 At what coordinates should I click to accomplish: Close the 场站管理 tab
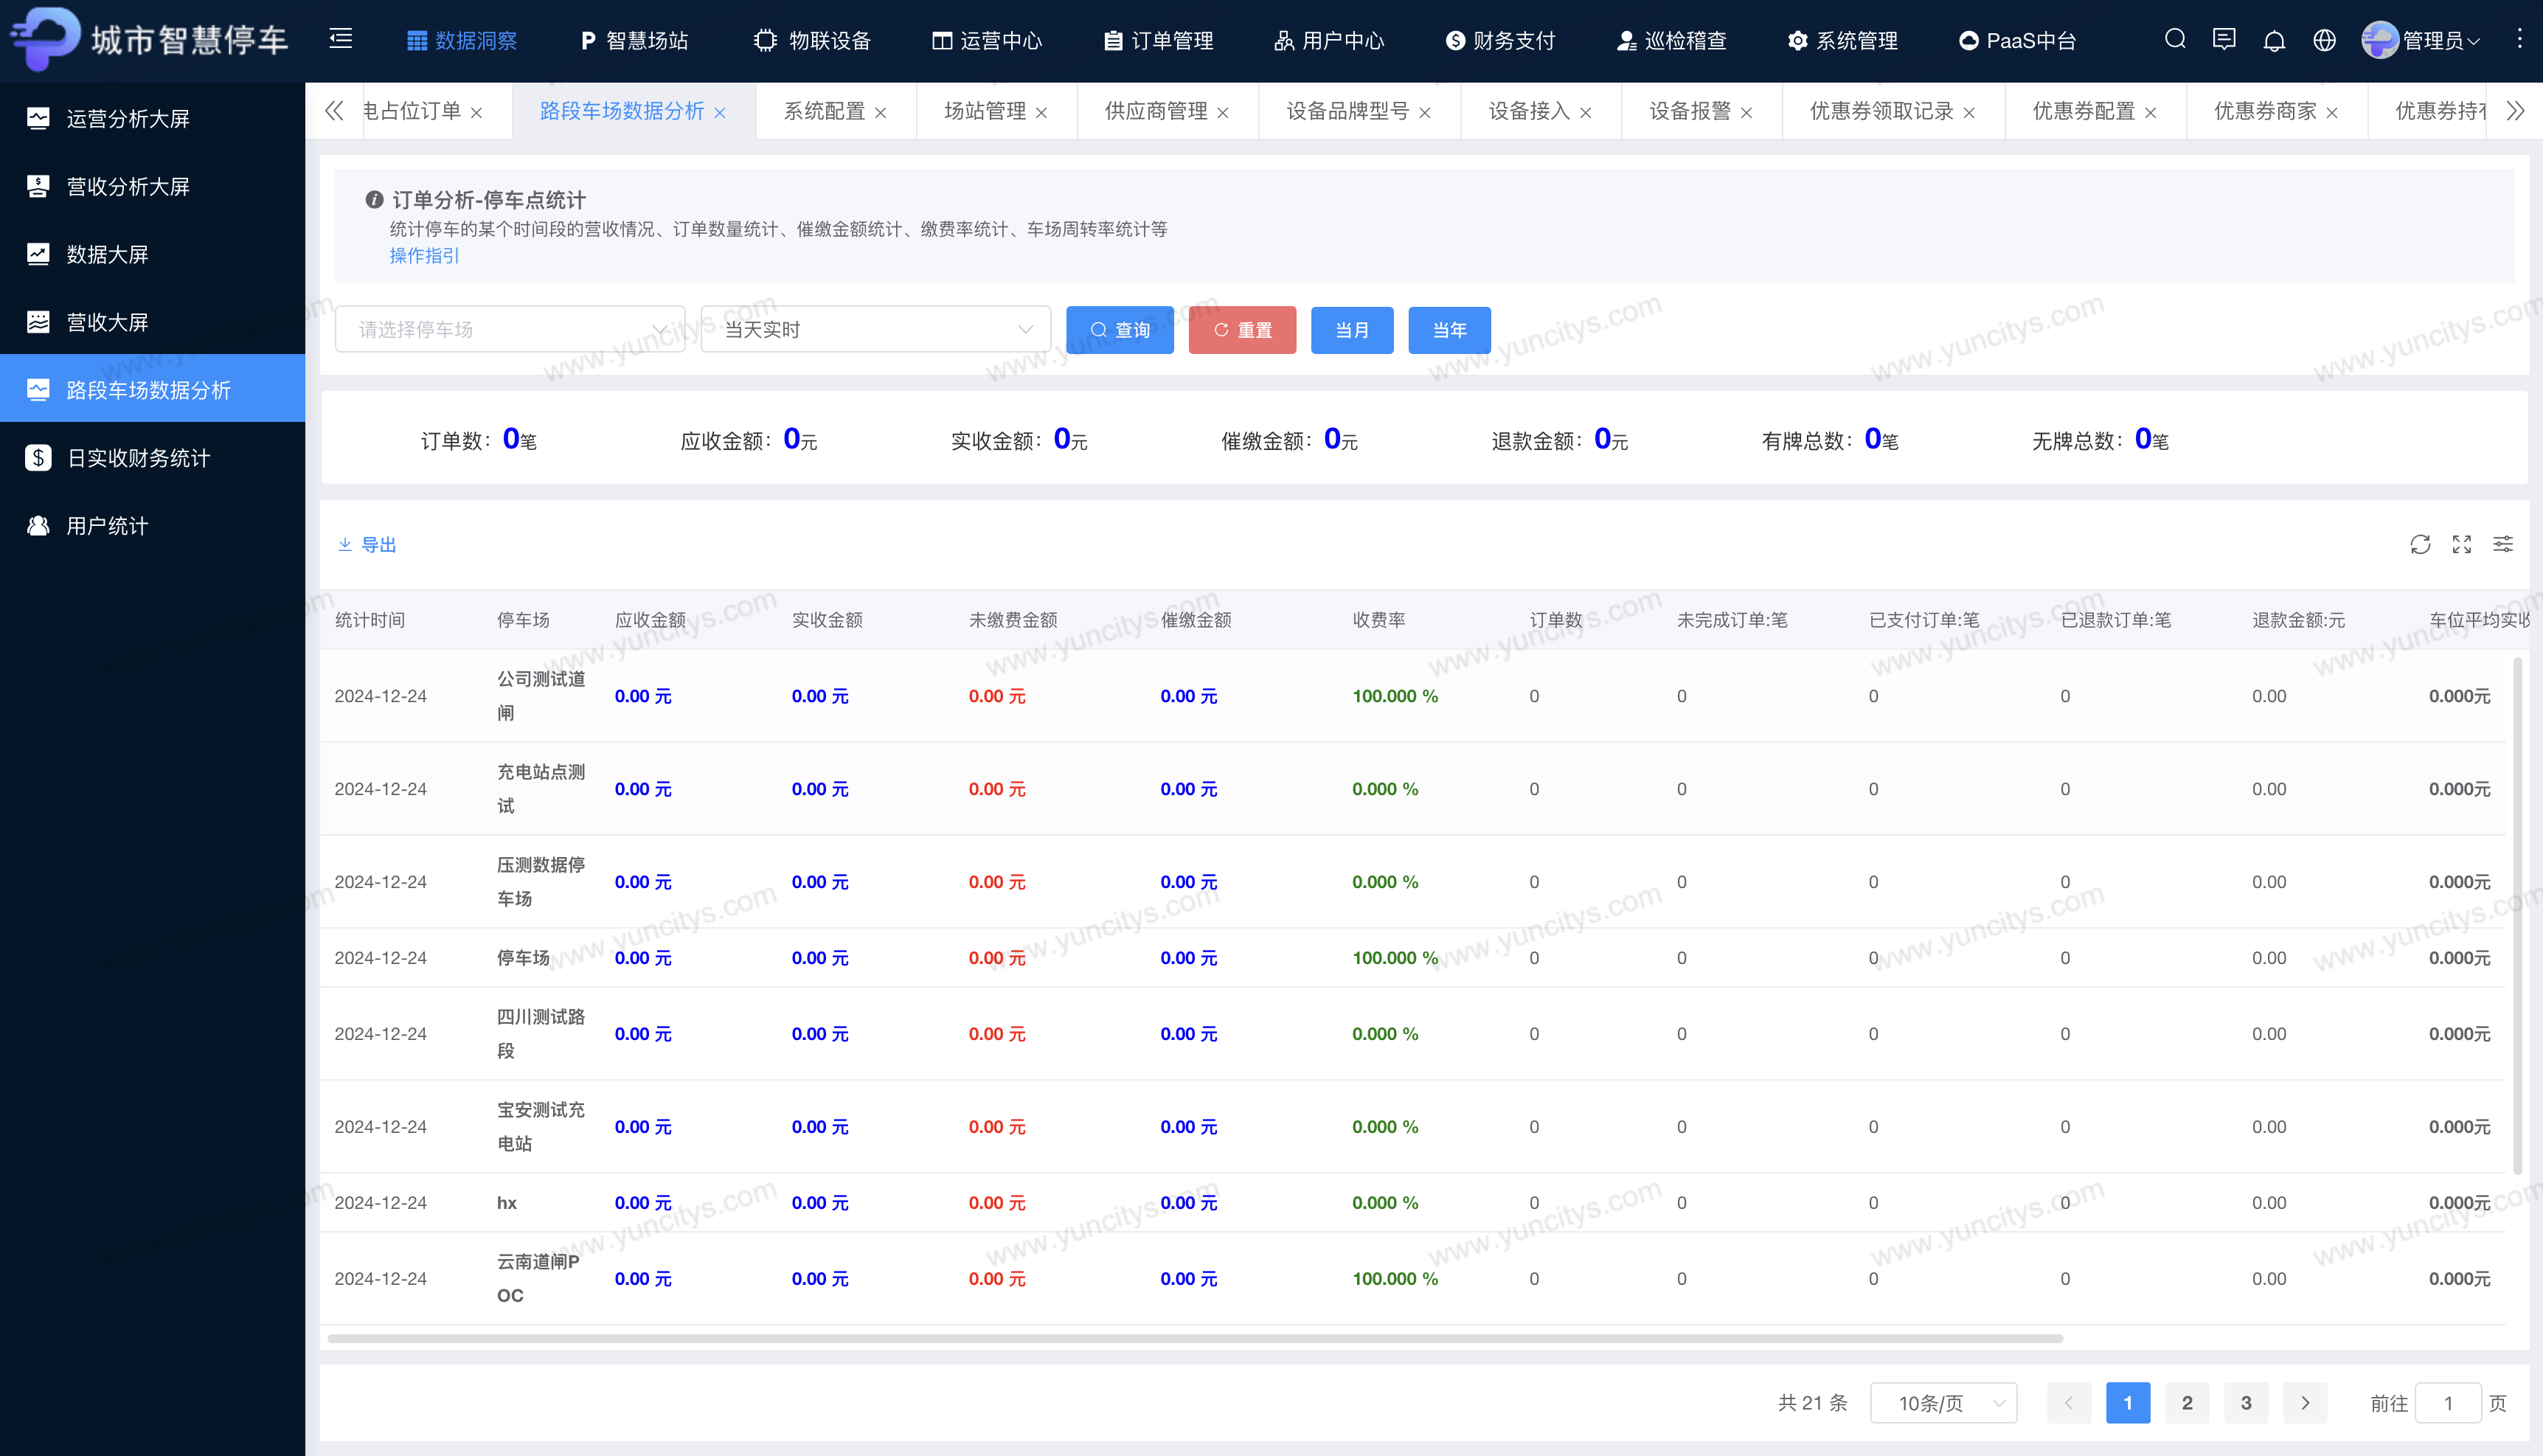click(x=1041, y=113)
